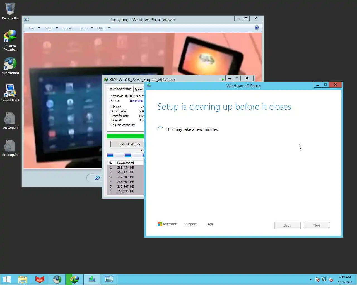Select the upper desktop.ini file icon

click(10, 121)
